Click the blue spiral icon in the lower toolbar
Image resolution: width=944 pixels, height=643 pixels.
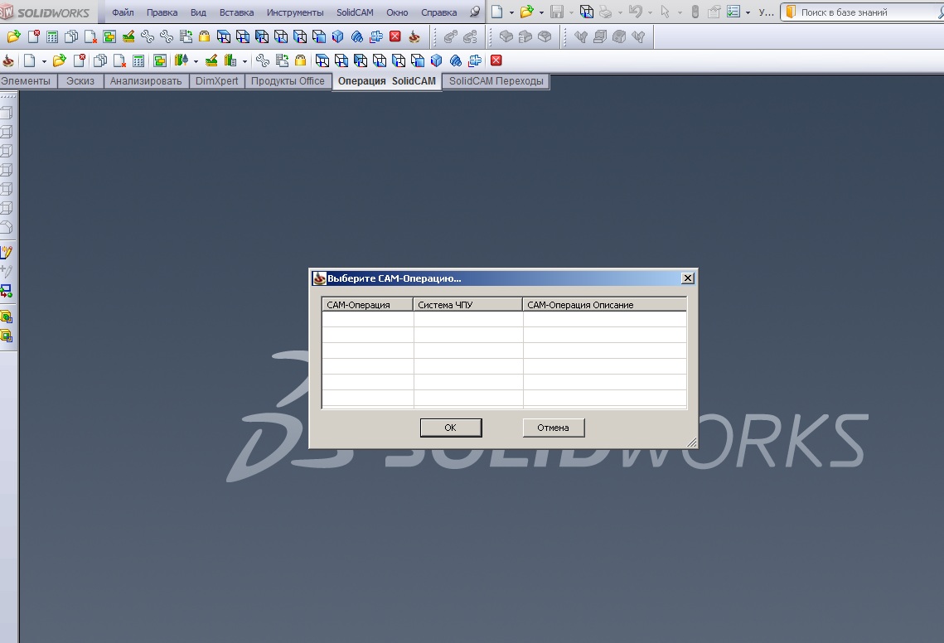456,60
